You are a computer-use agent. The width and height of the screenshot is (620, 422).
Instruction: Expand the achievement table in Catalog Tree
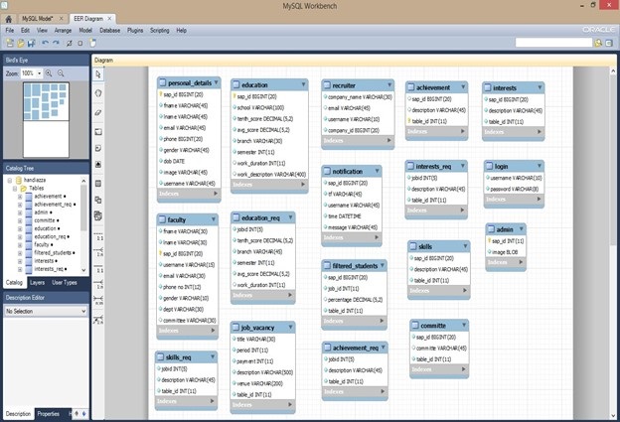coord(20,197)
